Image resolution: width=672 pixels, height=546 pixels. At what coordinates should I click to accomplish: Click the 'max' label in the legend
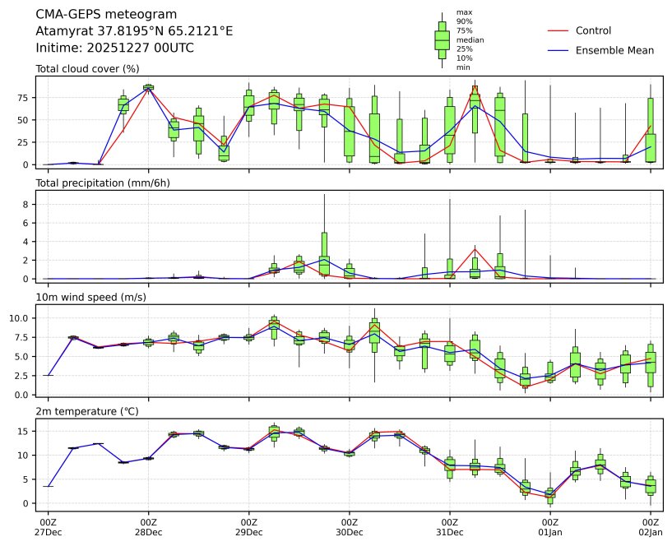coord(464,12)
